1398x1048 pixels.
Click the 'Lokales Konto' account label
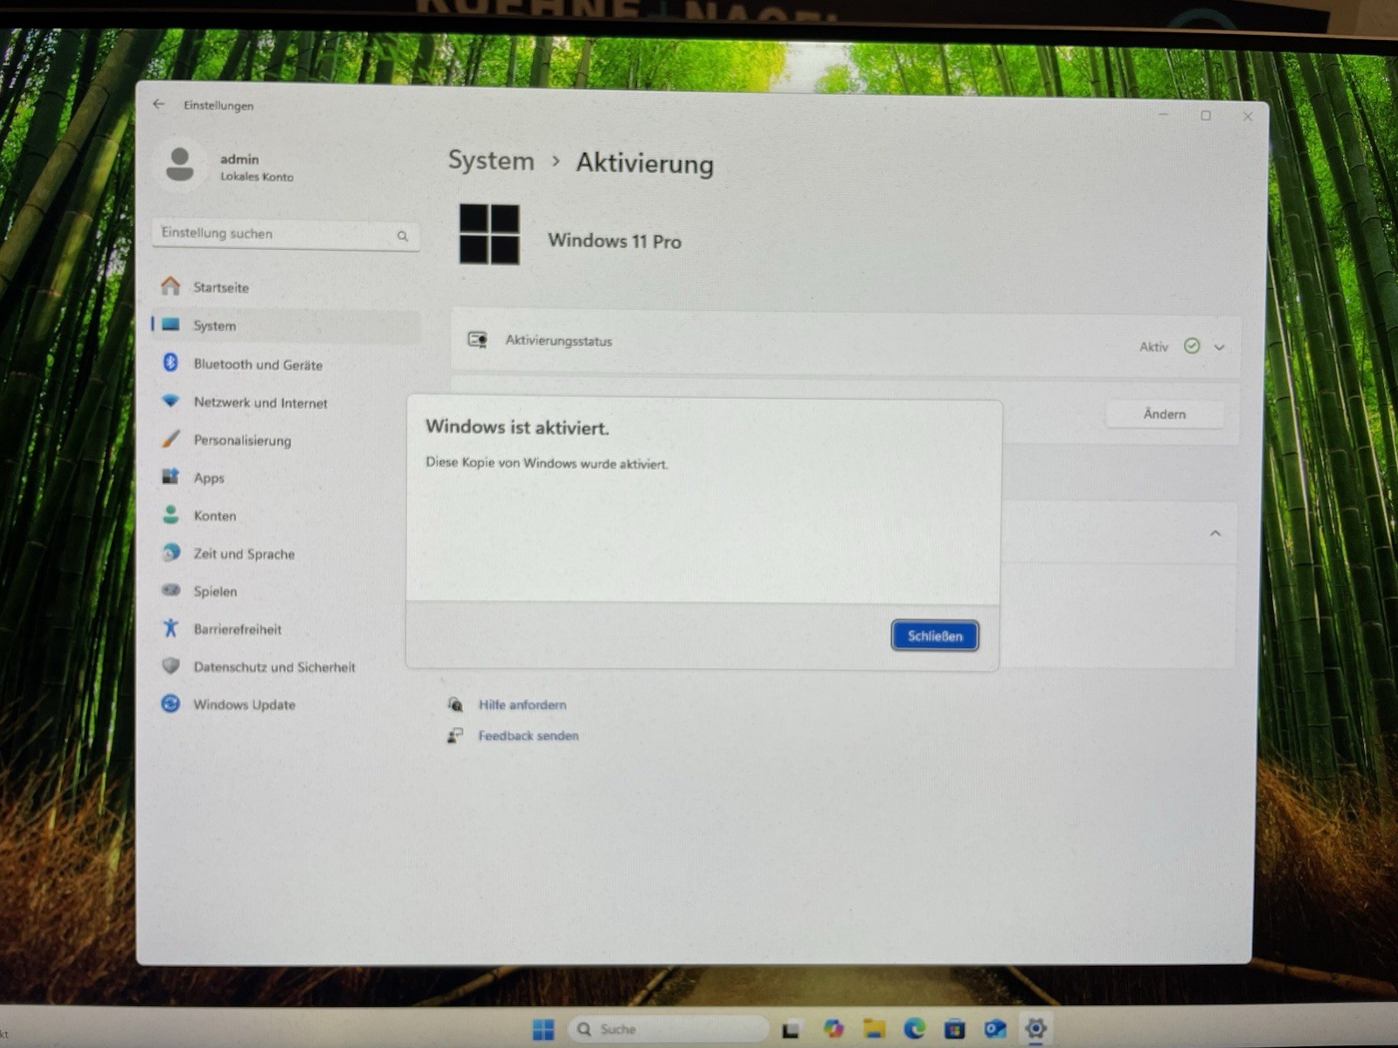point(257,176)
